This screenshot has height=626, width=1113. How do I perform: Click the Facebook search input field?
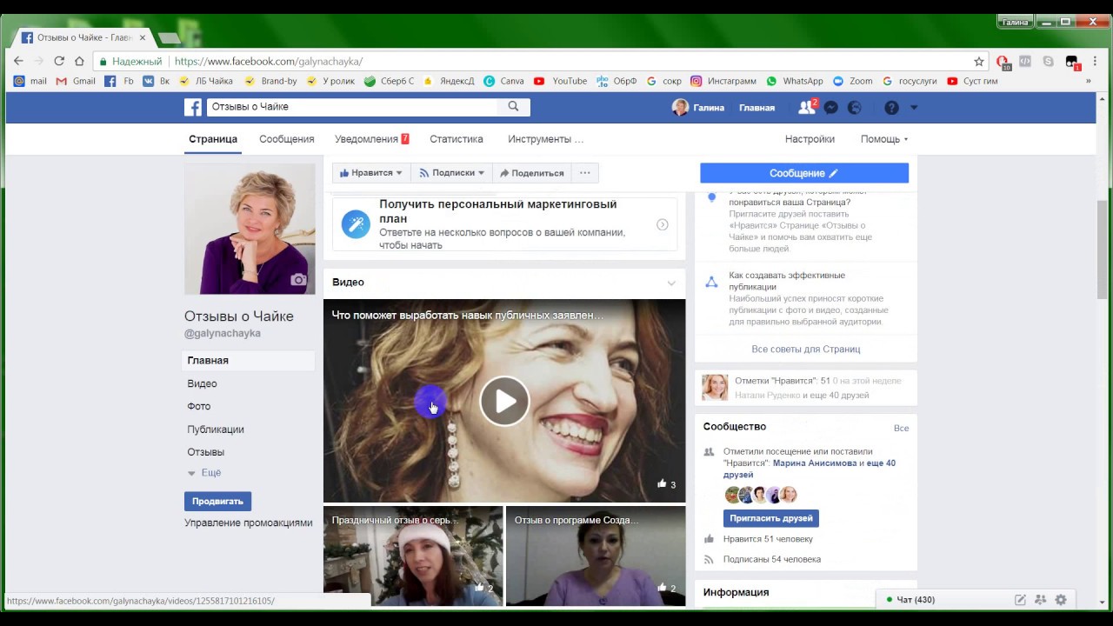[x=352, y=107]
